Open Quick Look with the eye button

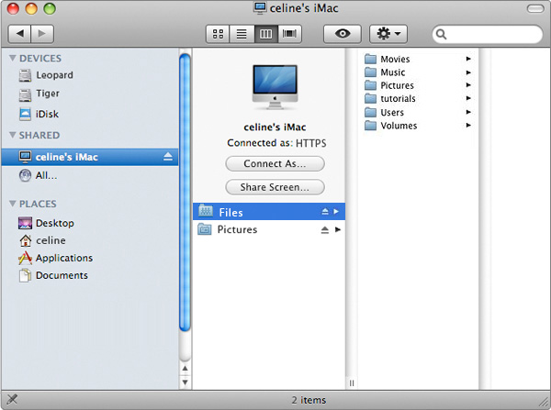tap(343, 34)
